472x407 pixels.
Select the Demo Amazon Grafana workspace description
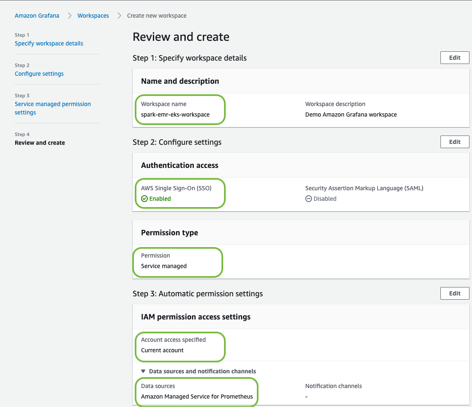tap(351, 114)
